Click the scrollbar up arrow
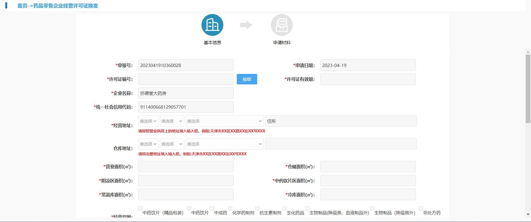The height and width of the screenshot is (222, 531). point(528,52)
